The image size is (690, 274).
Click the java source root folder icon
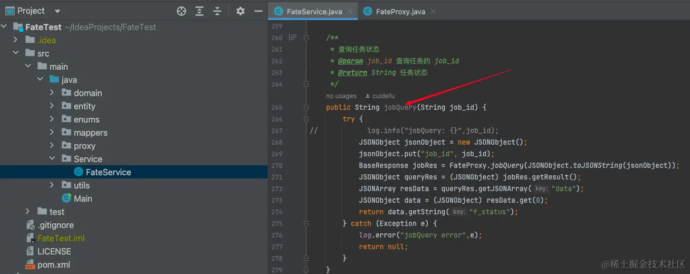coord(54,80)
